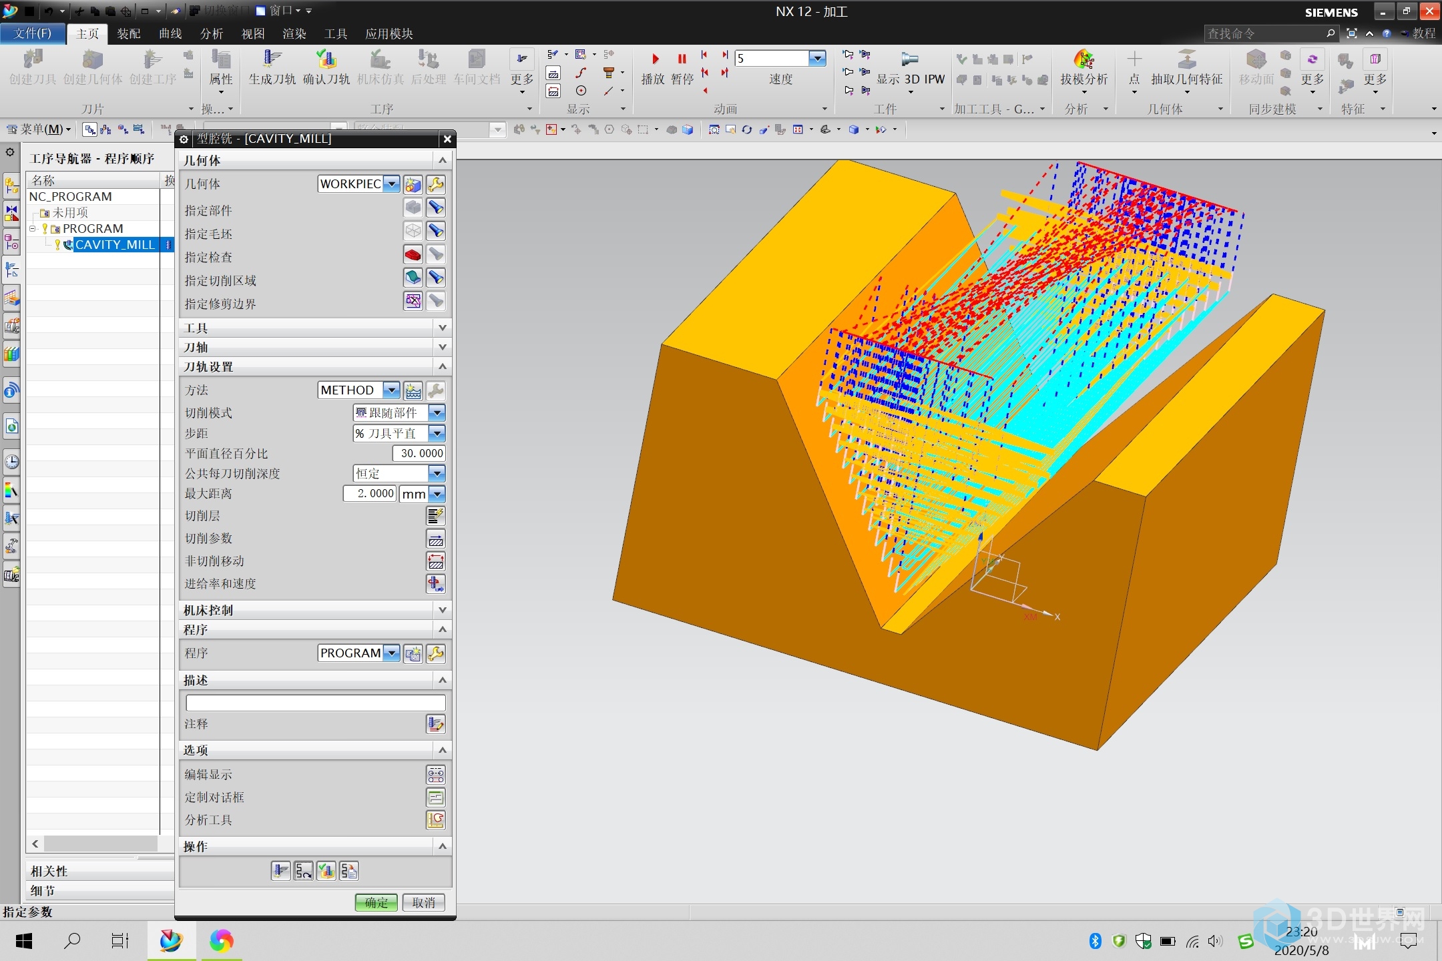Click the List icon in Operations section
Image resolution: width=1442 pixels, height=961 pixels.
349,871
